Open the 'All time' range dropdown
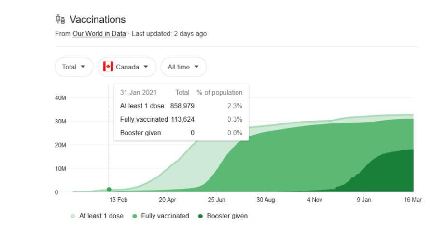Viewport: 447px width, 232px height. click(183, 67)
